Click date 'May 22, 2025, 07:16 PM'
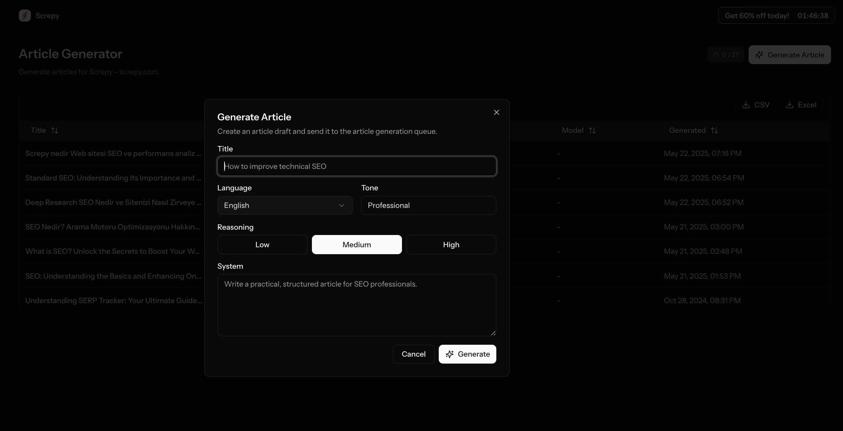The width and height of the screenshot is (843, 431). [x=703, y=153]
